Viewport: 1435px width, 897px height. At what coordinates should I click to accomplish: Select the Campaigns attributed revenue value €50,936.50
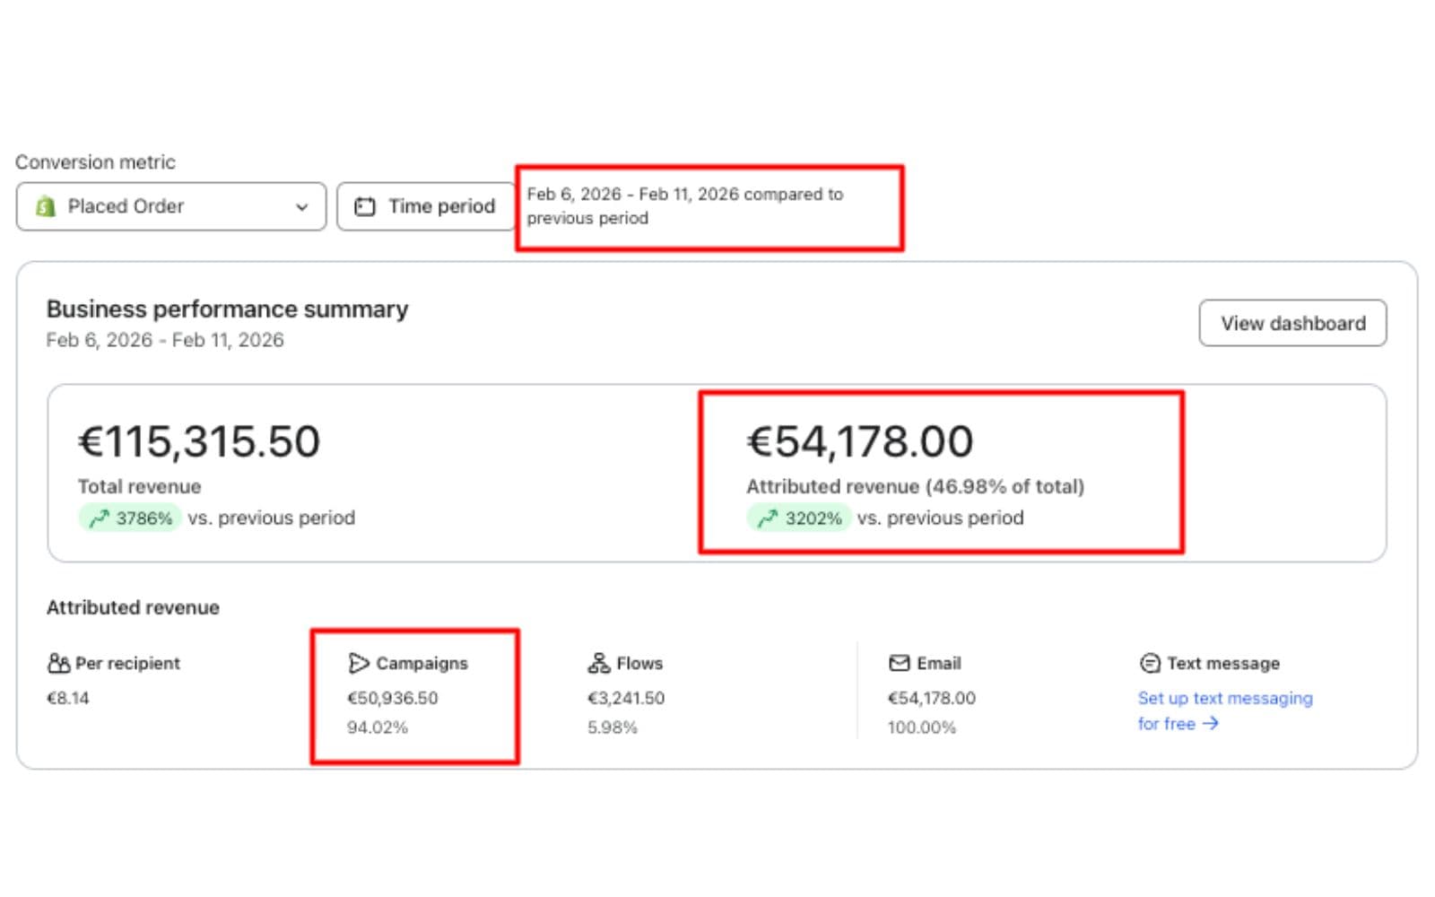(x=393, y=698)
